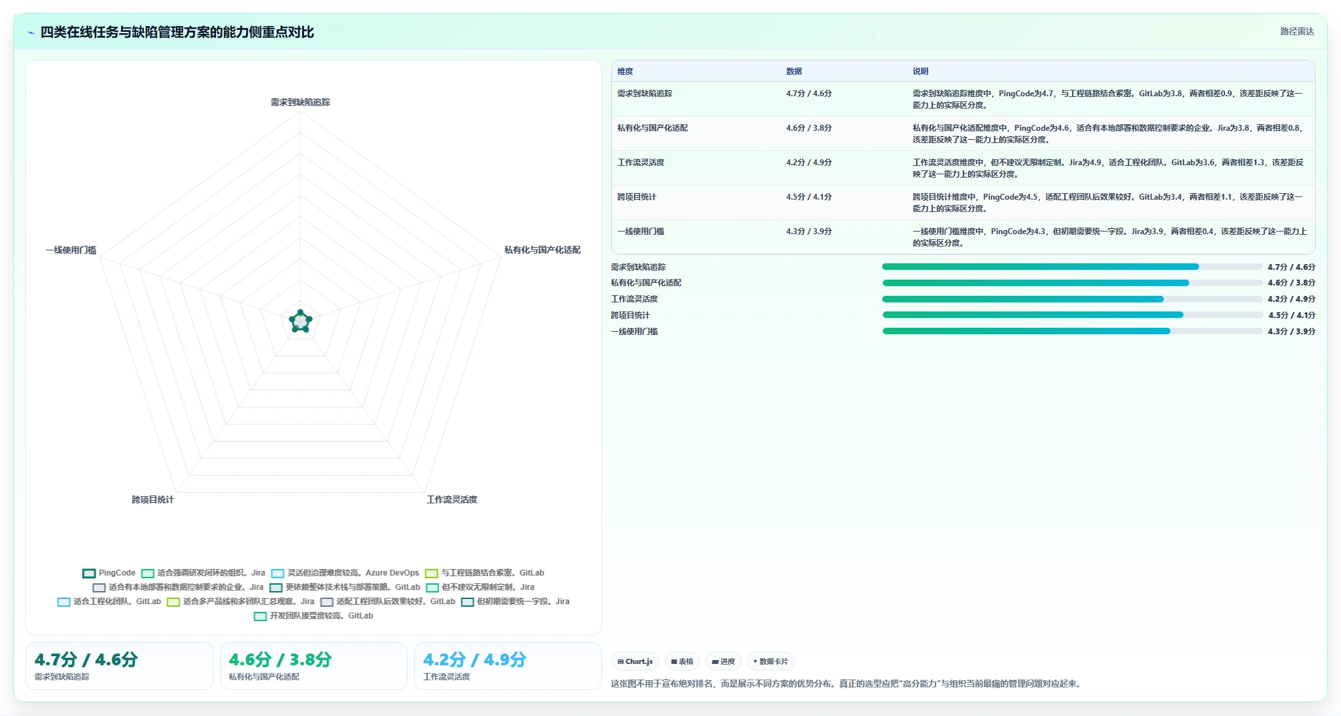This screenshot has width=1341, height=716.
Task: Click the small icon beside the page title
Action: [x=31, y=33]
